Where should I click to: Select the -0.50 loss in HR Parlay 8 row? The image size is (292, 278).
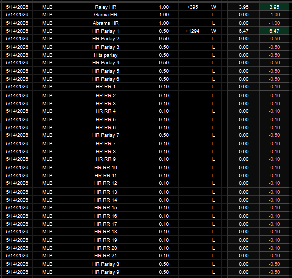(274, 264)
